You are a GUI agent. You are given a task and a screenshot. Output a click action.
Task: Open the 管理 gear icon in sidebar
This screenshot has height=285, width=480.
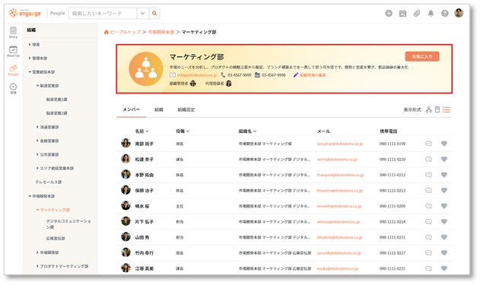pos(13,88)
